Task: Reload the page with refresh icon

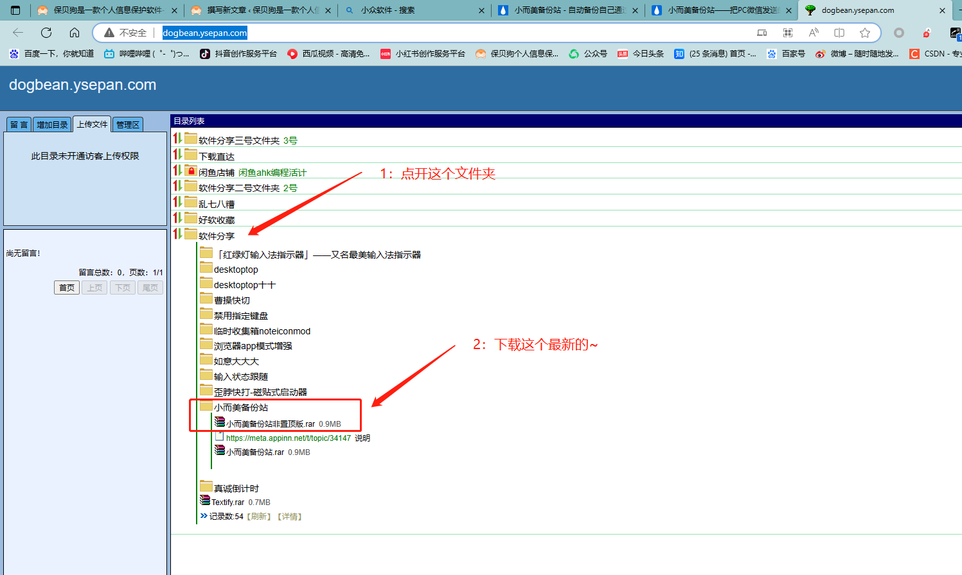Action: point(46,33)
